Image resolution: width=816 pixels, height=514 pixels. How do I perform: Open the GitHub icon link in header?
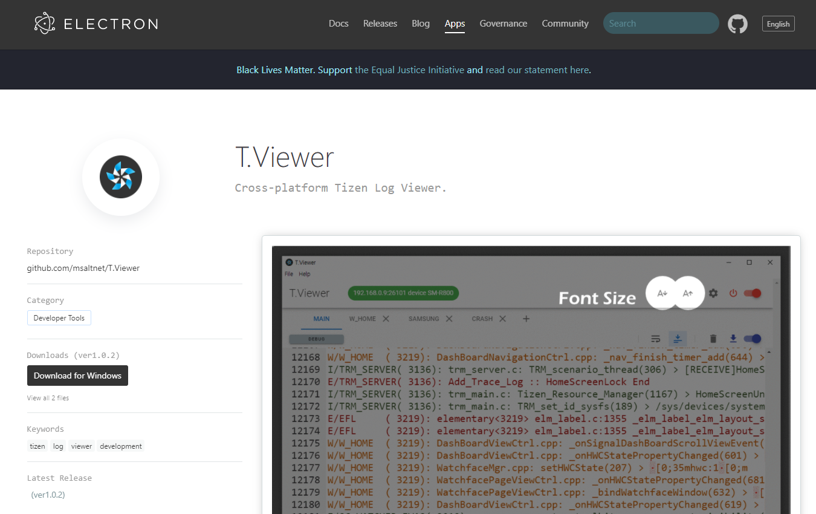(x=737, y=24)
